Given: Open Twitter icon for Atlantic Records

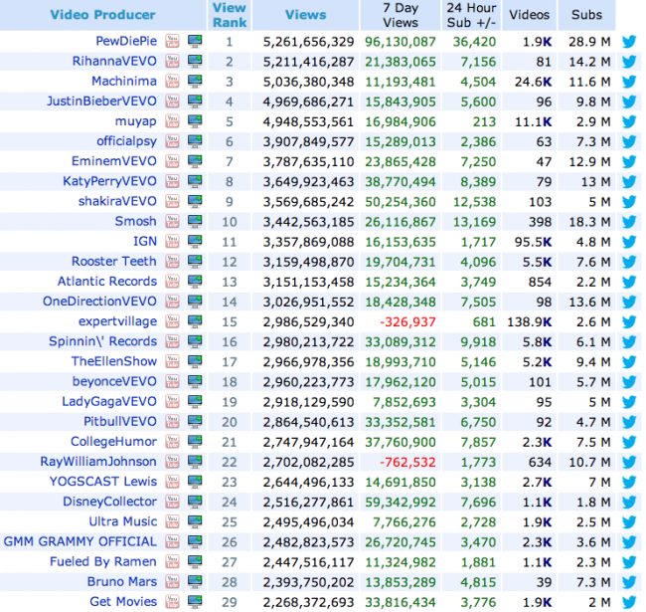Looking at the screenshot, I should [629, 282].
